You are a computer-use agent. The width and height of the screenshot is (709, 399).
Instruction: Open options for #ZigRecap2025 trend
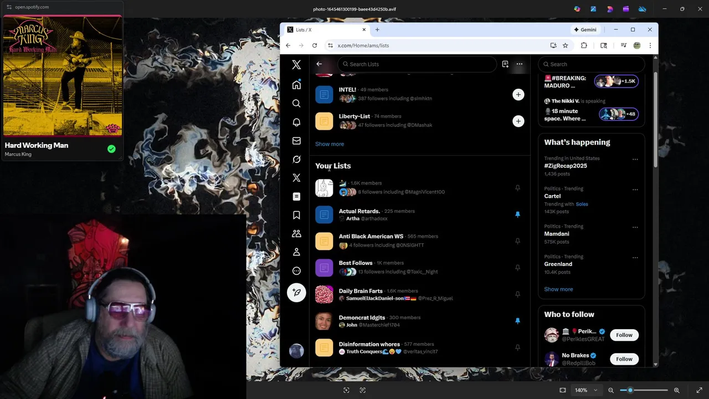click(635, 160)
